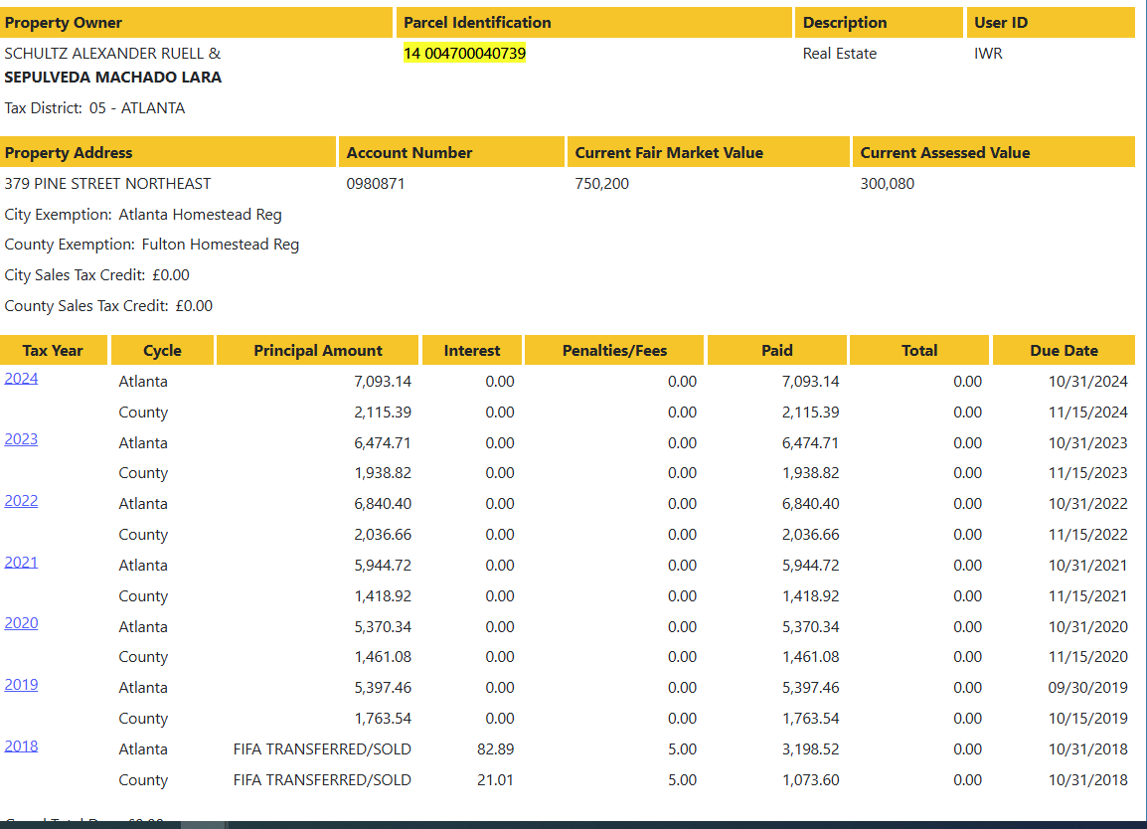Click the 379 Pine Street Northeast address
Screen dimensions: 1147x829
[x=107, y=184]
